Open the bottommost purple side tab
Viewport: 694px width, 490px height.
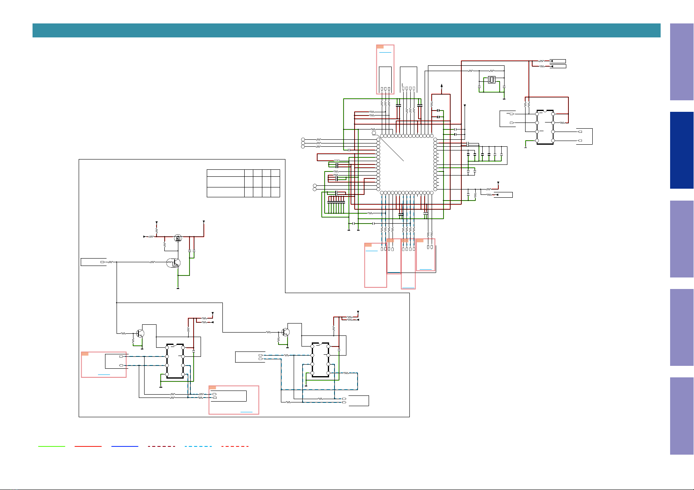[x=682, y=416]
